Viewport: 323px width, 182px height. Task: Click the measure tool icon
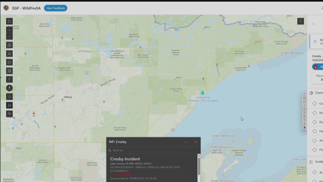click(9, 105)
